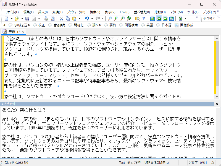Open the ツール(L) menu
Screen dimensions: 221x166
point(193,12)
